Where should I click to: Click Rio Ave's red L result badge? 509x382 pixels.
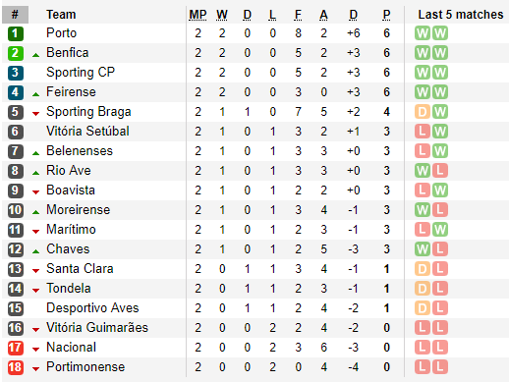(x=440, y=171)
